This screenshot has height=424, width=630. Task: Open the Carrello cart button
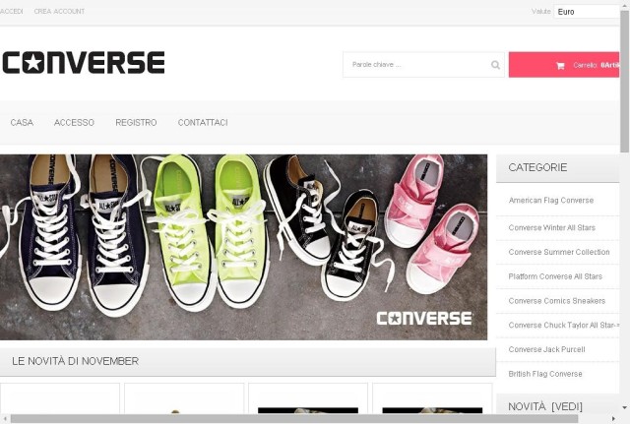click(564, 65)
